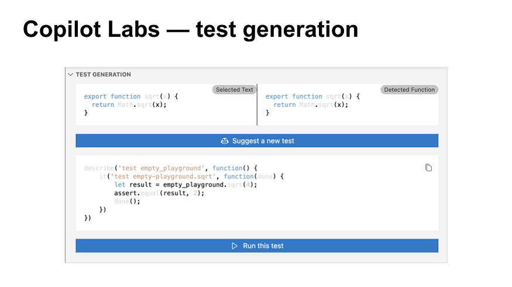Click the divider between code panes

pyautogui.click(x=257, y=105)
